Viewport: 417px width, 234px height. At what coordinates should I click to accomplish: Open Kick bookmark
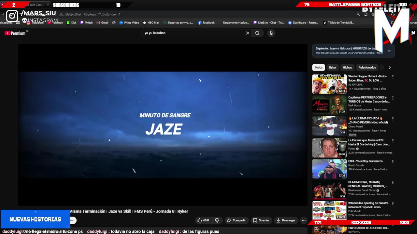(x=71, y=23)
